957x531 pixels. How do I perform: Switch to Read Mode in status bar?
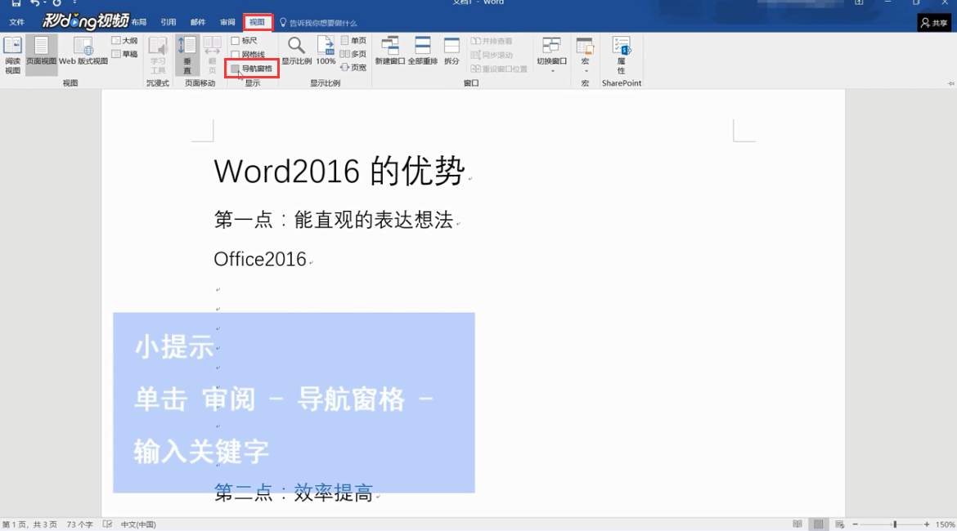pyautogui.click(x=797, y=524)
